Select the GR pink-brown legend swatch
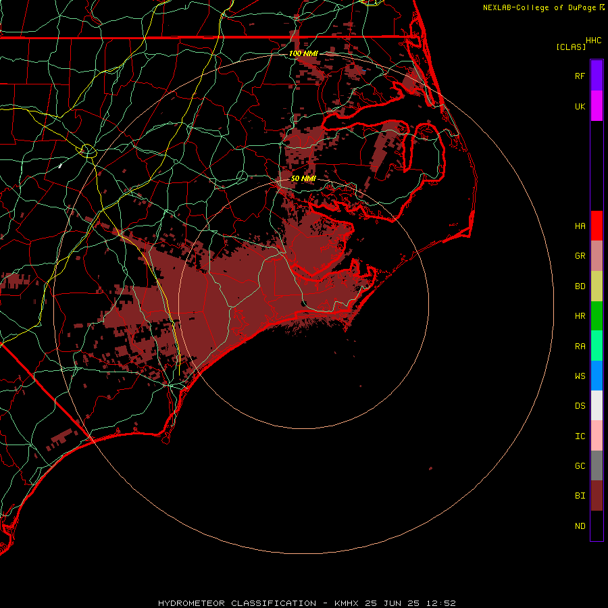Viewport: 608px width, 608px height. 597,256
